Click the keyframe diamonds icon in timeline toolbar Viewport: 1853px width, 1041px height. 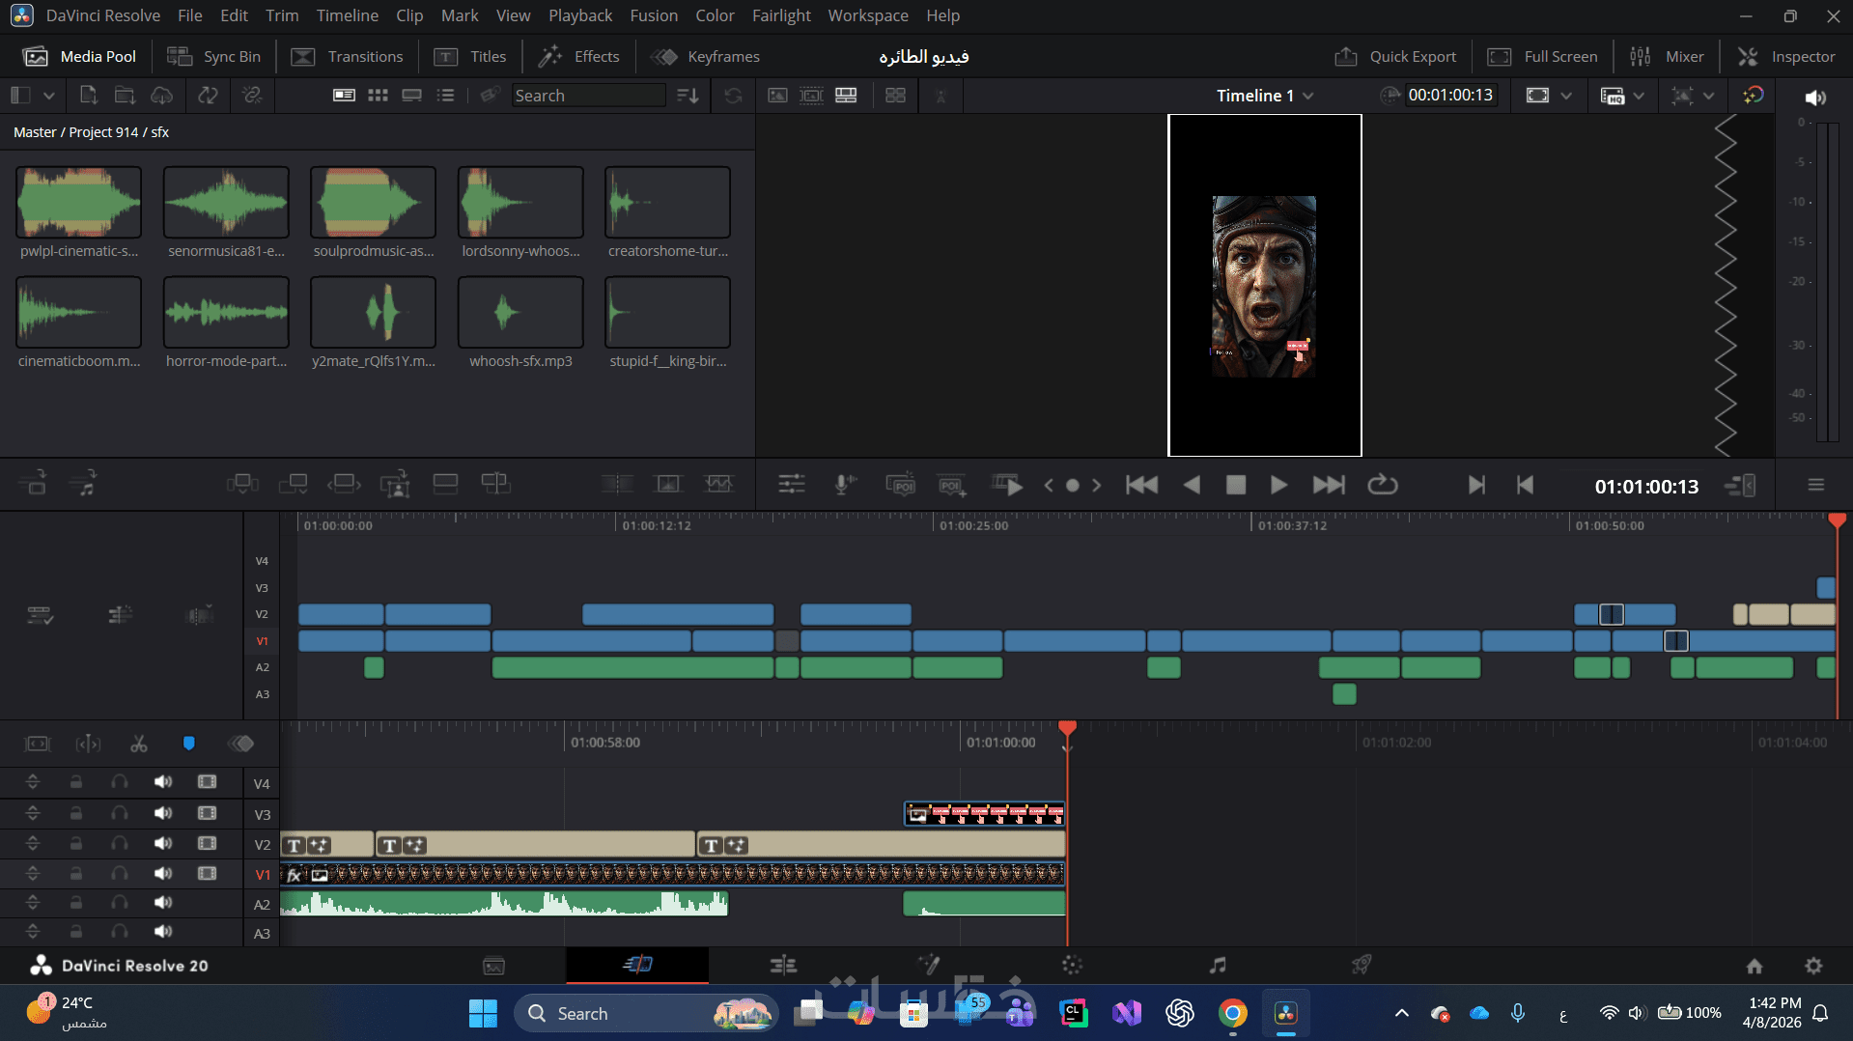pos(240,743)
